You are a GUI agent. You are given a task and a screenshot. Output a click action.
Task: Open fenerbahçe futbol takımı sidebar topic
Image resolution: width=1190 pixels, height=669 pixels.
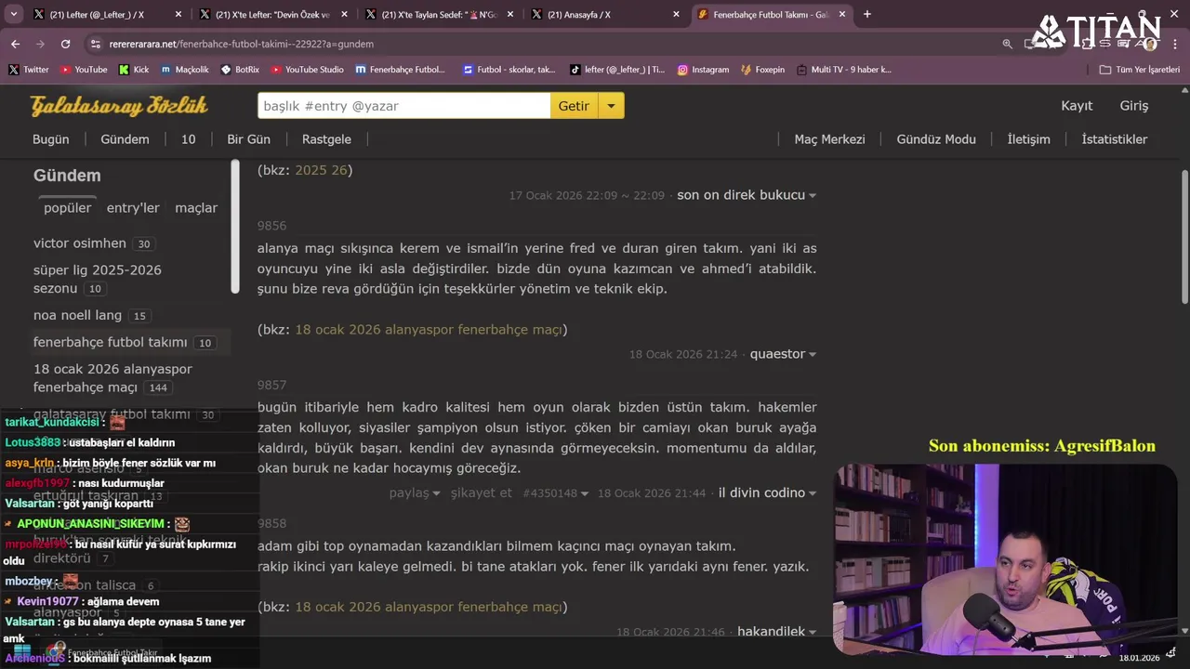(x=111, y=342)
